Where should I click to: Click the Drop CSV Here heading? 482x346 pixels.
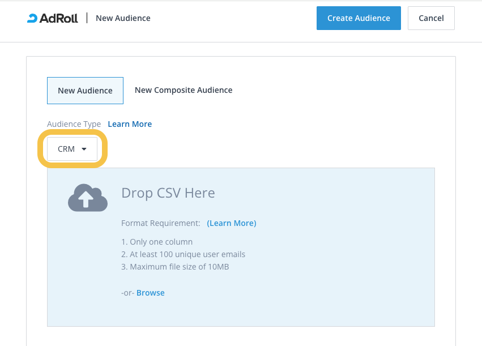point(168,193)
